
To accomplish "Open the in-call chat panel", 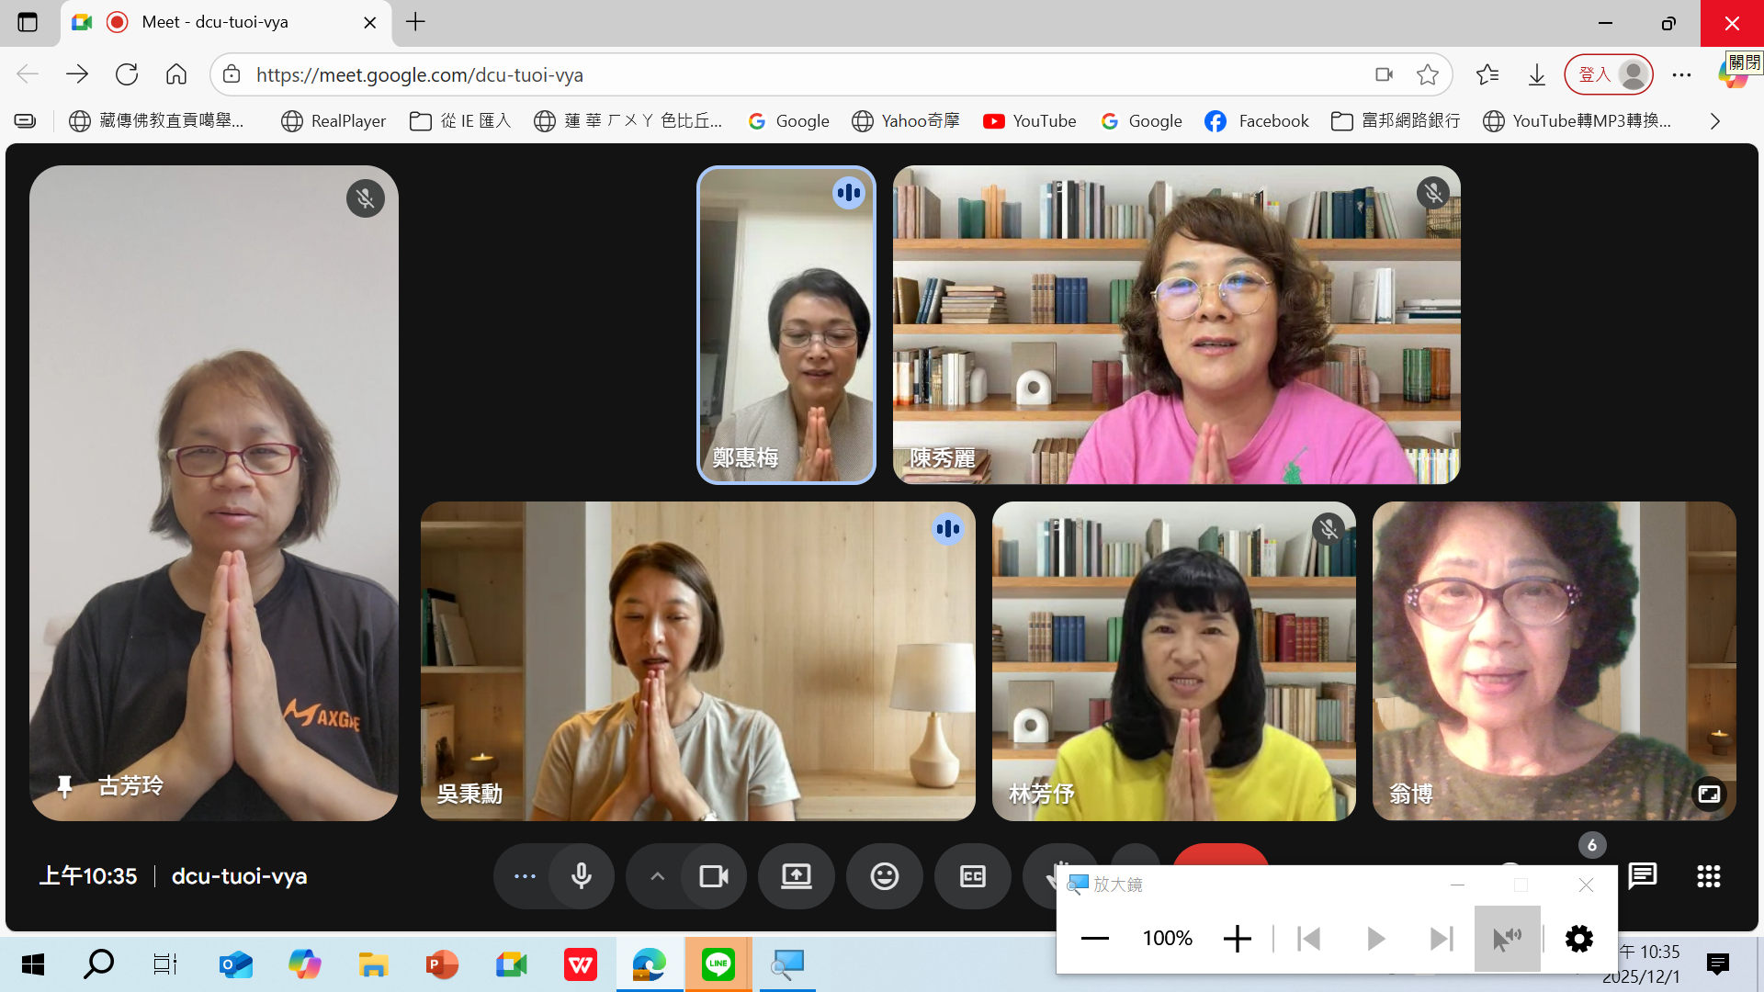I will [1642, 876].
